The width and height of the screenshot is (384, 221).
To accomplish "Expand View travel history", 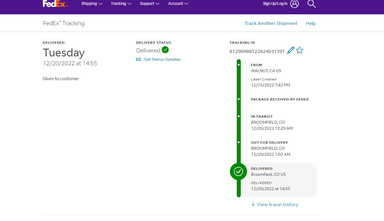I will coord(277,204).
